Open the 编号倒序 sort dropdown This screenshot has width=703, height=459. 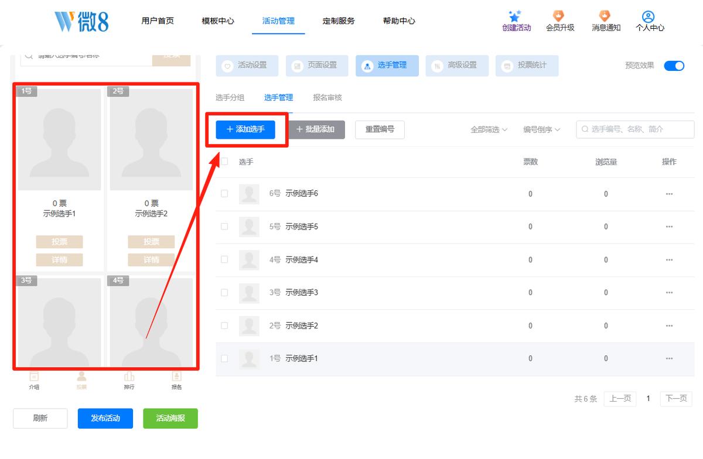click(542, 130)
